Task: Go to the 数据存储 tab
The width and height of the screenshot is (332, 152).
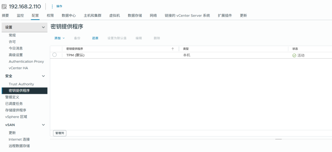Action: coord(135,15)
